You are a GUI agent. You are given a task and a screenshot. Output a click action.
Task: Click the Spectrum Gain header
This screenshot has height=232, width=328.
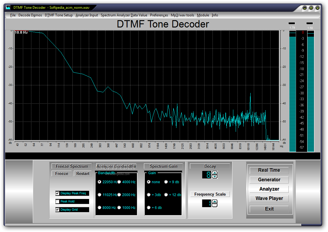point(163,166)
